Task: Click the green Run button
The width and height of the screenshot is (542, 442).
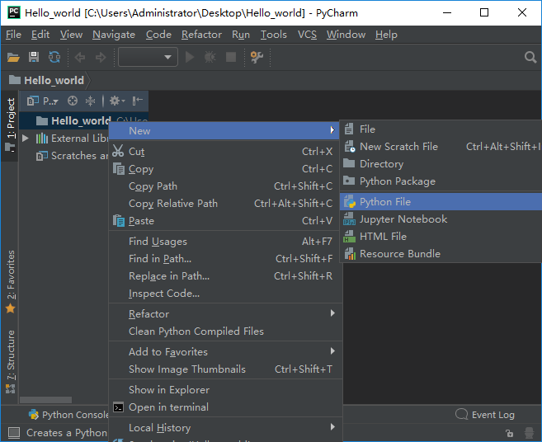Action: (190, 57)
